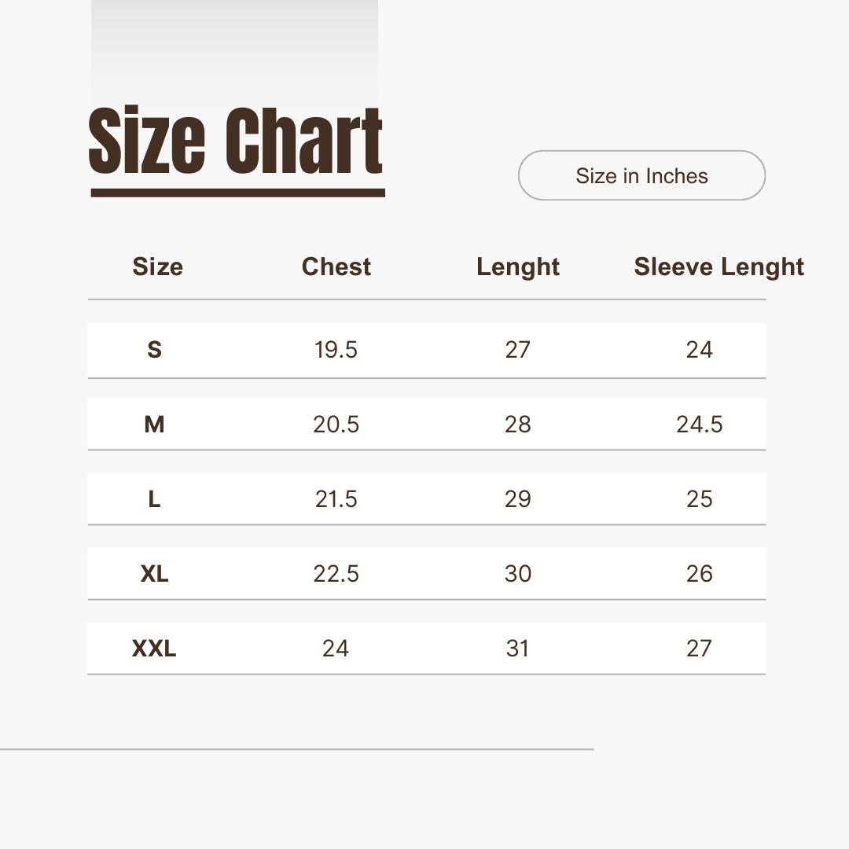Select the "Chest" column header
Screen dimensions: 849x849
pos(336,266)
